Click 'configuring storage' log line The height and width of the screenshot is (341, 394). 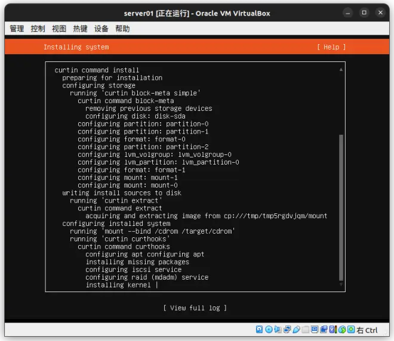click(98, 85)
